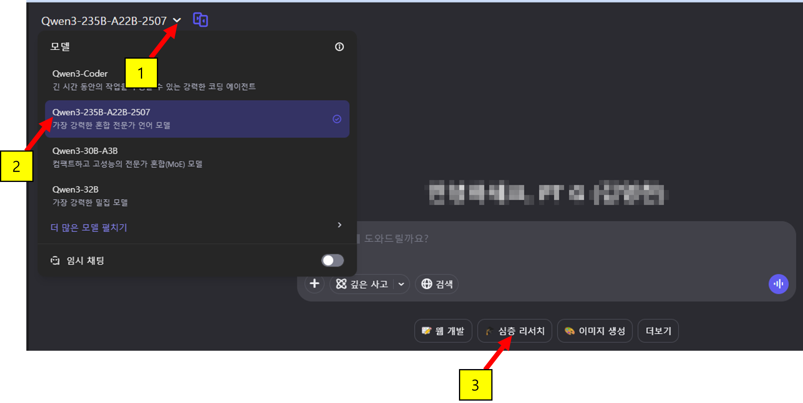The width and height of the screenshot is (803, 403).
Task: Click the side-by-side model compare icon
Action: pos(200,20)
